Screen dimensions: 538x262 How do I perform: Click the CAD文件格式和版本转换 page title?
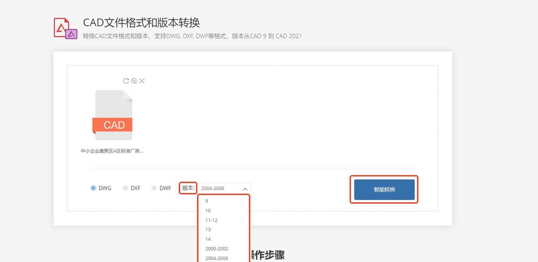[x=142, y=23]
